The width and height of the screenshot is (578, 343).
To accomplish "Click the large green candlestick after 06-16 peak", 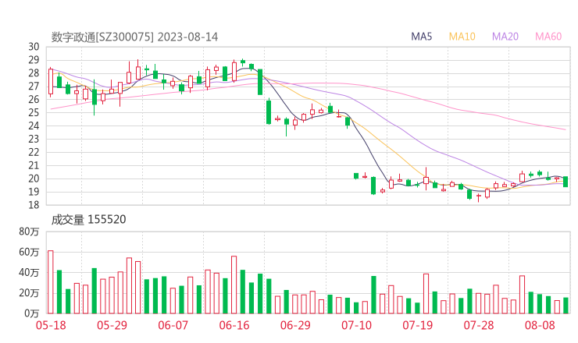I will coord(260,82).
